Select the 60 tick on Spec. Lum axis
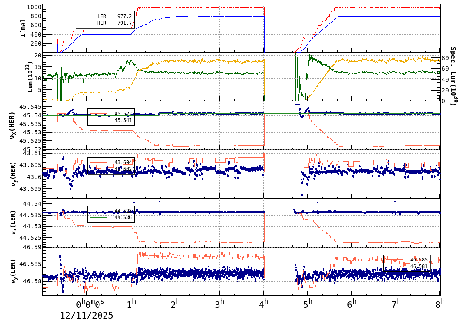The width and height of the screenshot is (474, 321). [x=445, y=69]
